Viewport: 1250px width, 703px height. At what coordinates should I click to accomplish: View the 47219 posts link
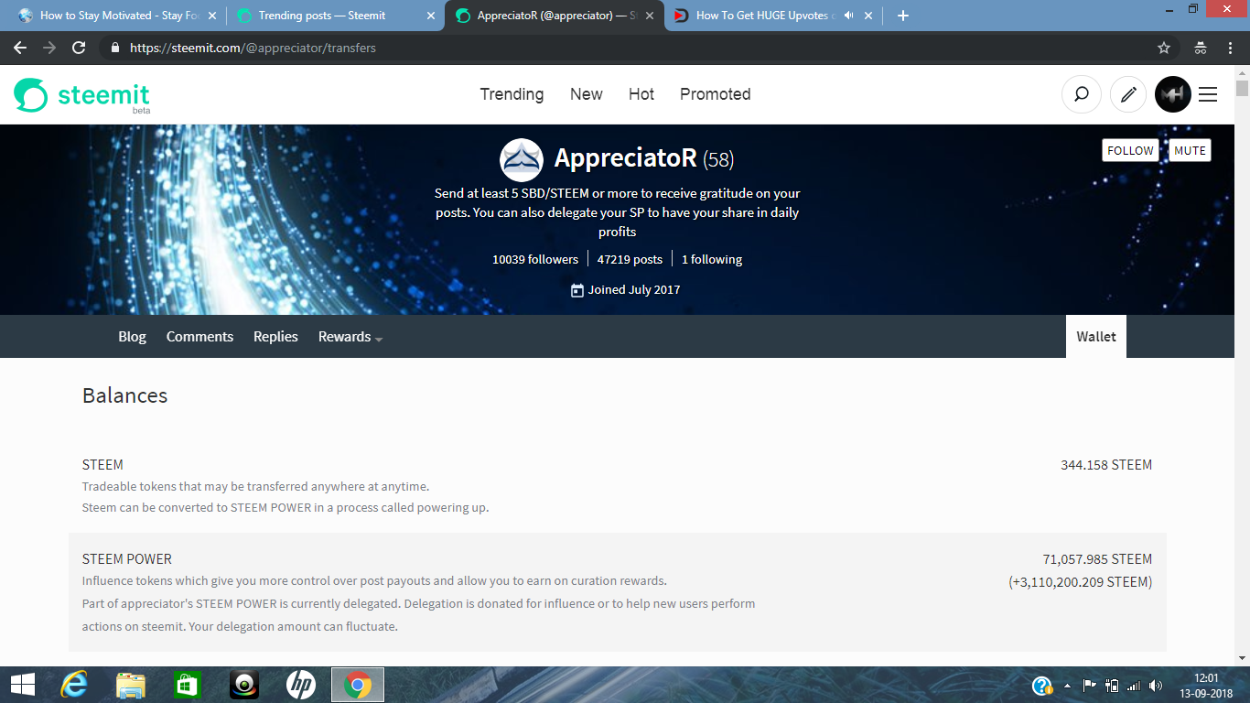[x=630, y=259]
